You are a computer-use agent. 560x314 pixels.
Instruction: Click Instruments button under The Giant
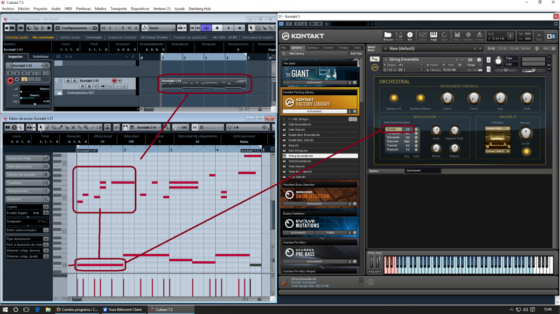coord(314,82)
